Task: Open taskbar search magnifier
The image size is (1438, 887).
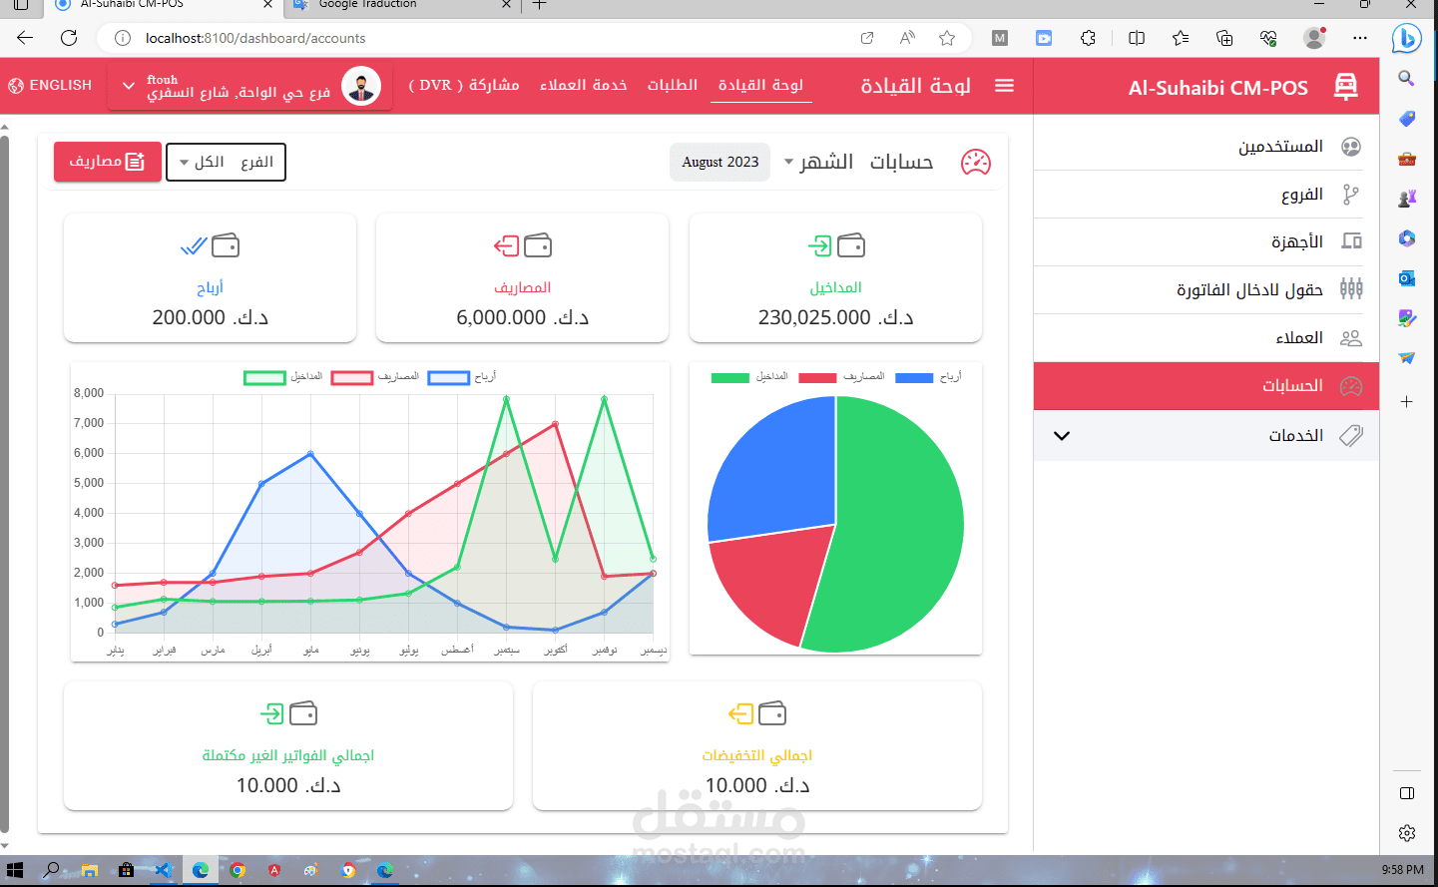Action: coord(51,870)
